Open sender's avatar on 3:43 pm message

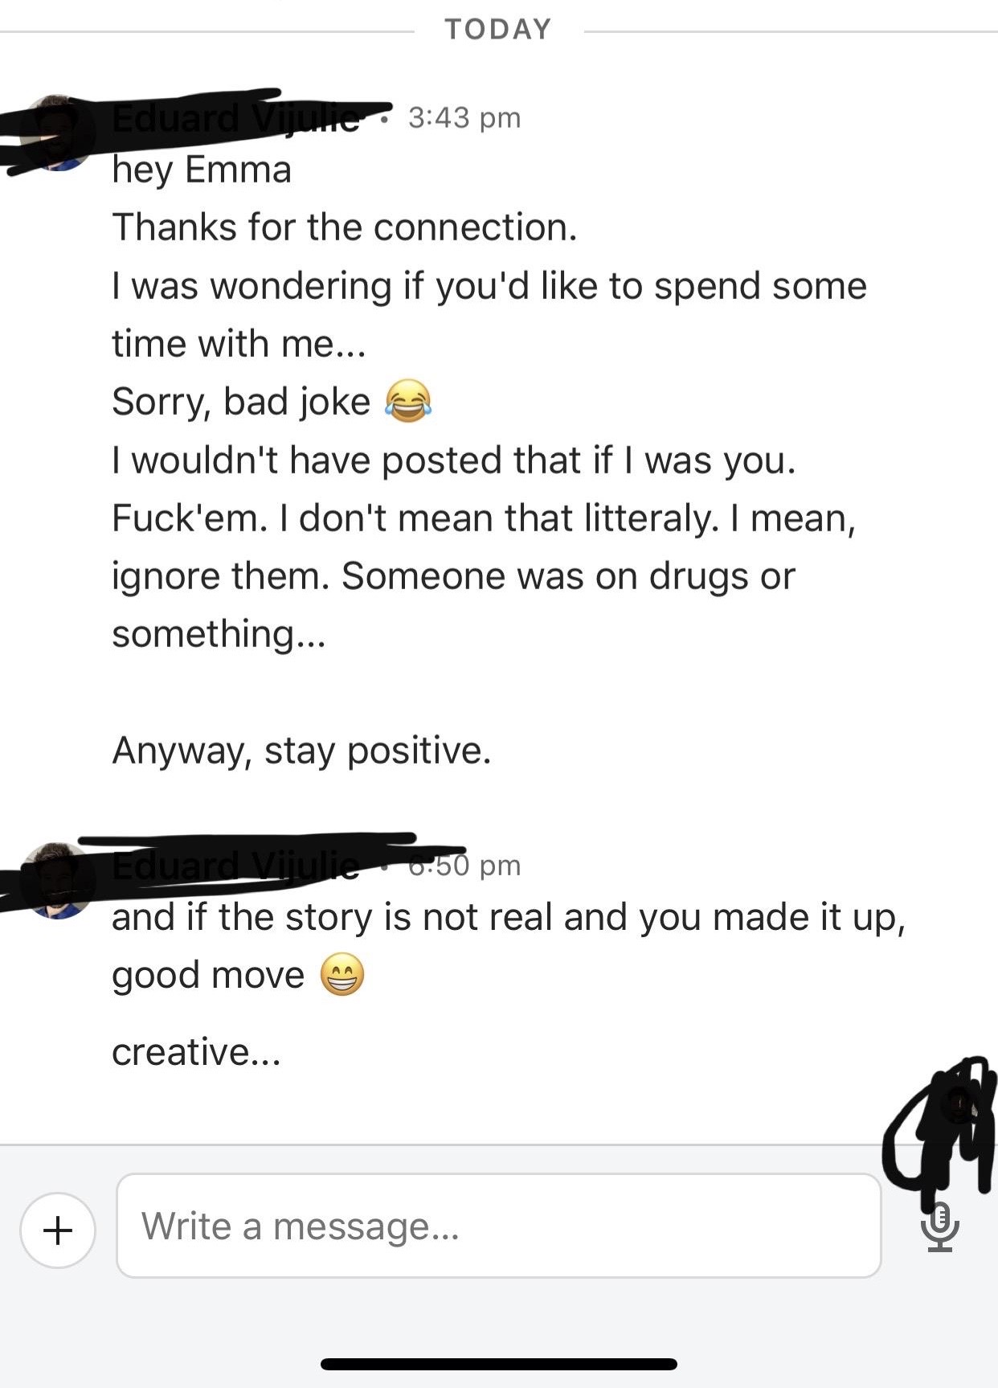(56, 132)
